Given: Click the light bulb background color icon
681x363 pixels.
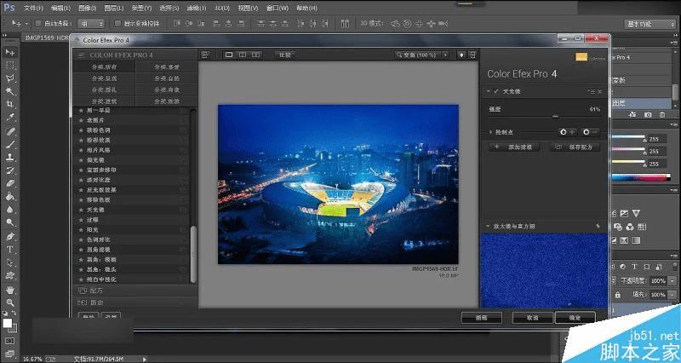Looking at the screenshot, I should click(x=461, y=55).
